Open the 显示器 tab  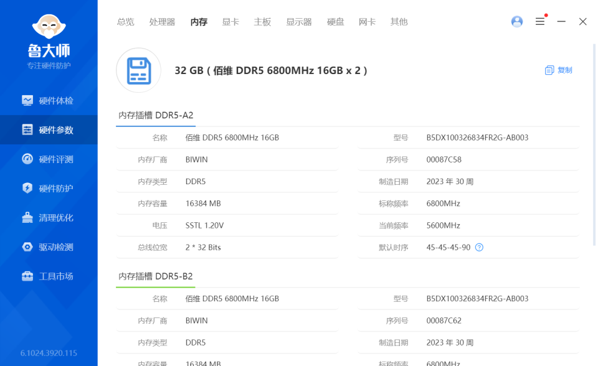point(299,22)
